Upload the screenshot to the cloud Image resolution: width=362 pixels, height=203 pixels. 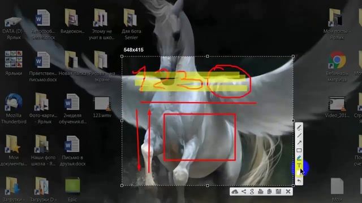coord(235,192)
